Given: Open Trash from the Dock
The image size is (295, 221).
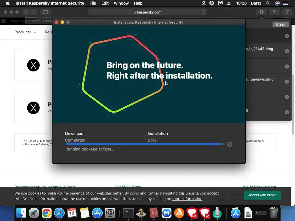Looking at the screenshot, I should pos(274,213).
